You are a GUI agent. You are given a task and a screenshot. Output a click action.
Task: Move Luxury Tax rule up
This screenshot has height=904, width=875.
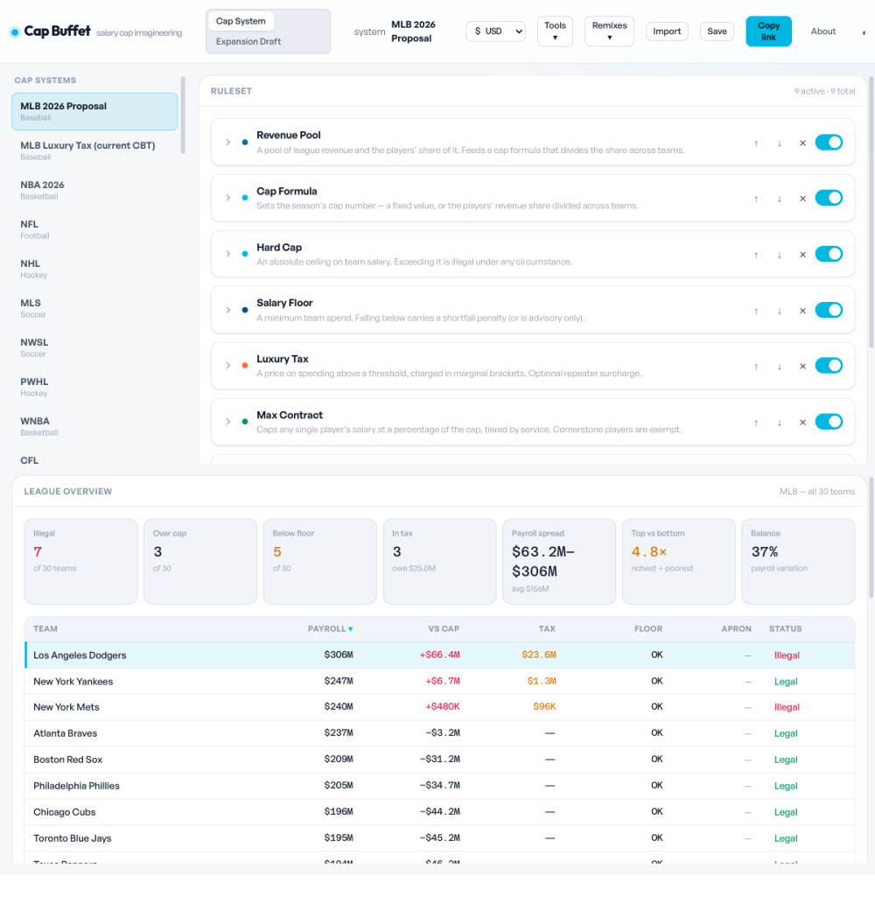click(x=756, y=366)
